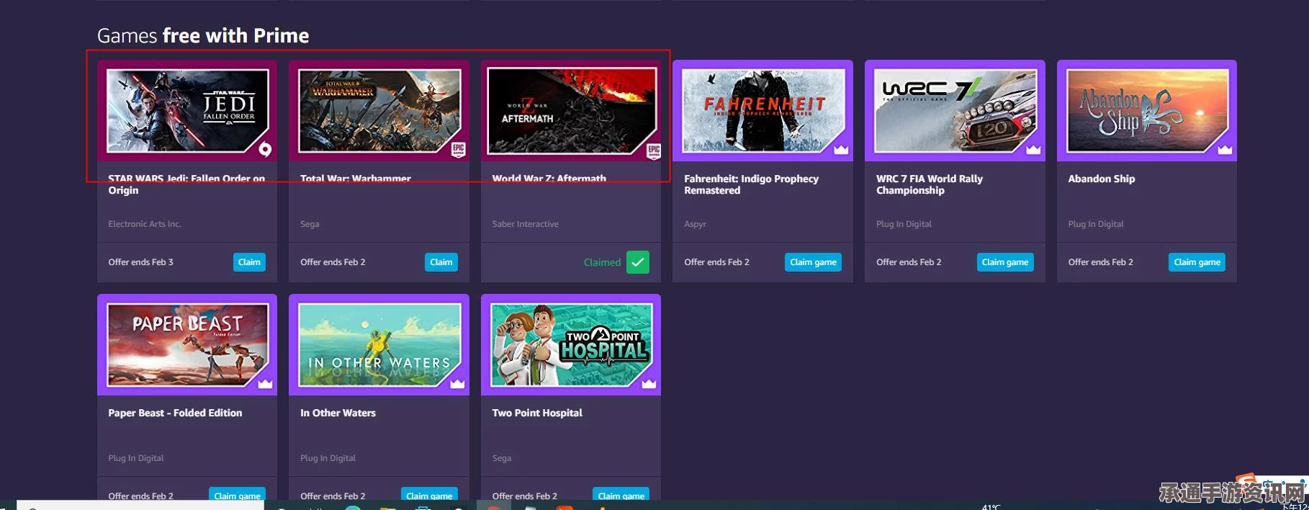Click the crown badge on Fahrenheit card

click(841, 150)
